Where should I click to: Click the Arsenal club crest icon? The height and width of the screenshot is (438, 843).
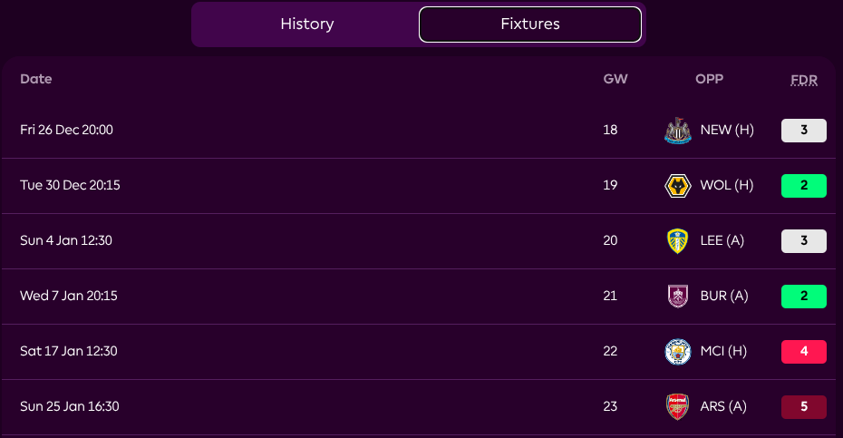pos(677,407)
